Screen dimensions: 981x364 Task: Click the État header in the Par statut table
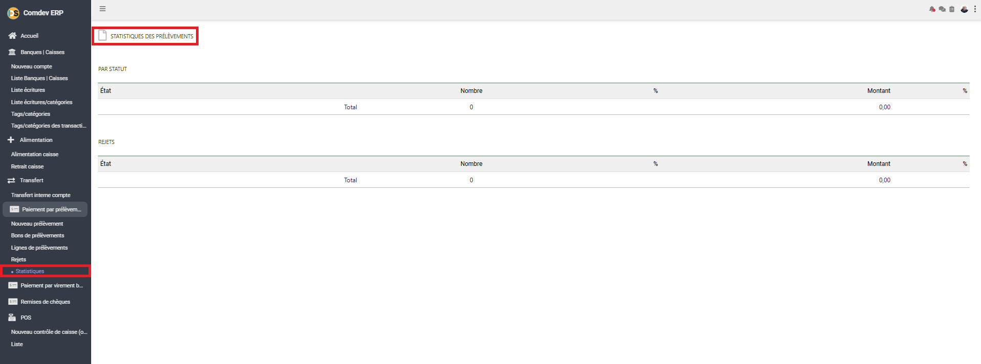point(106,91)
